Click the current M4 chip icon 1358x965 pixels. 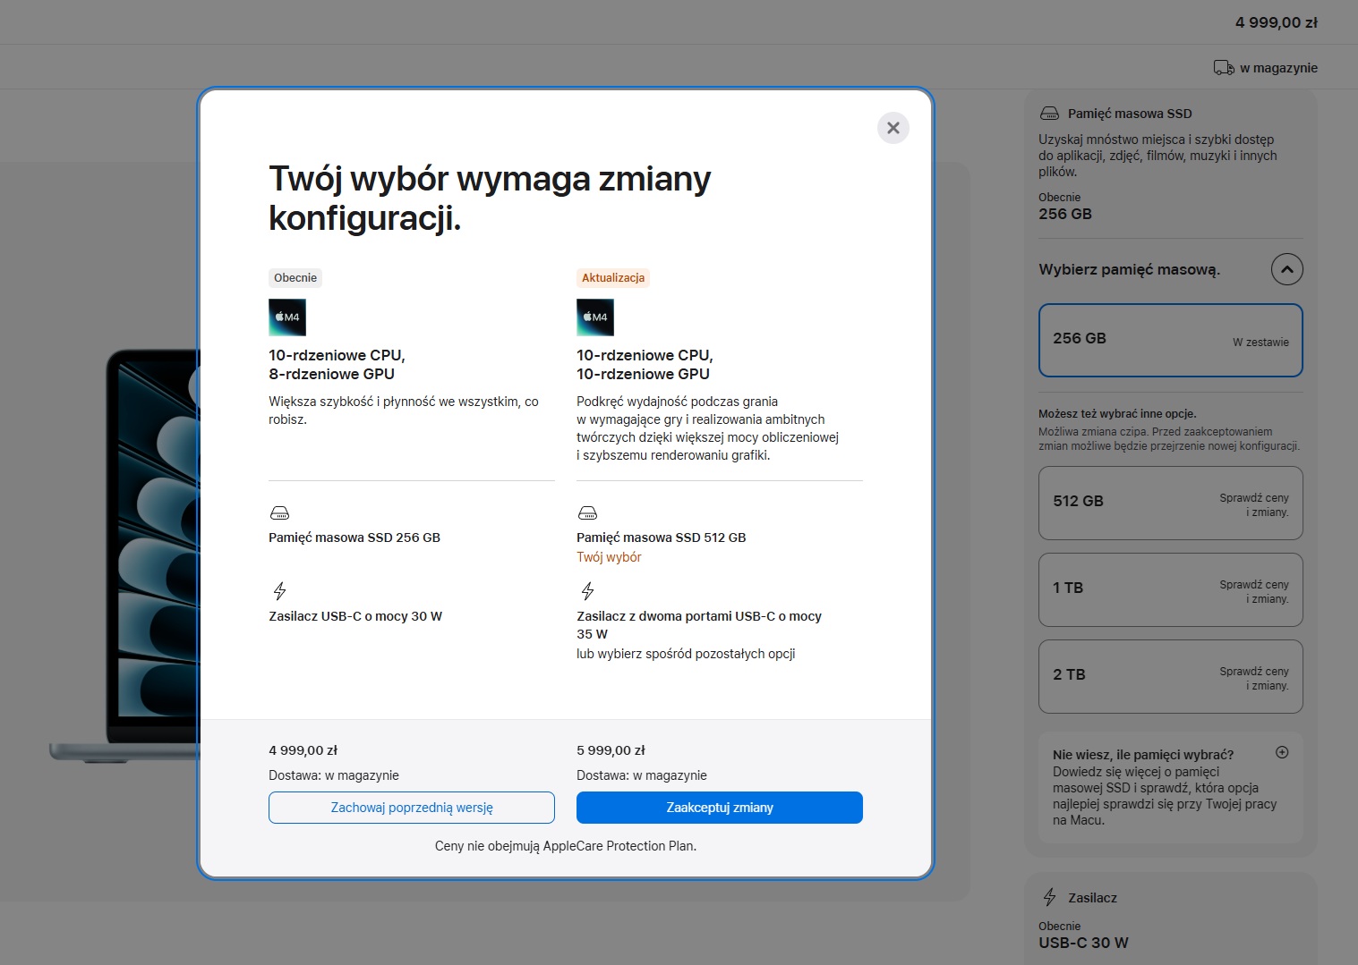pos(287,317)
